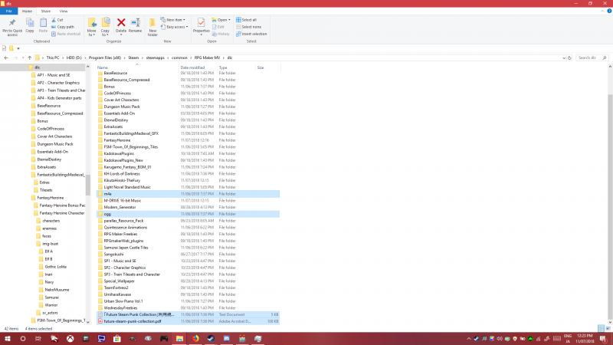Click Paste shortcut option
The height and width of the screenshot is (345, 613).
click(x=66, y=34)
